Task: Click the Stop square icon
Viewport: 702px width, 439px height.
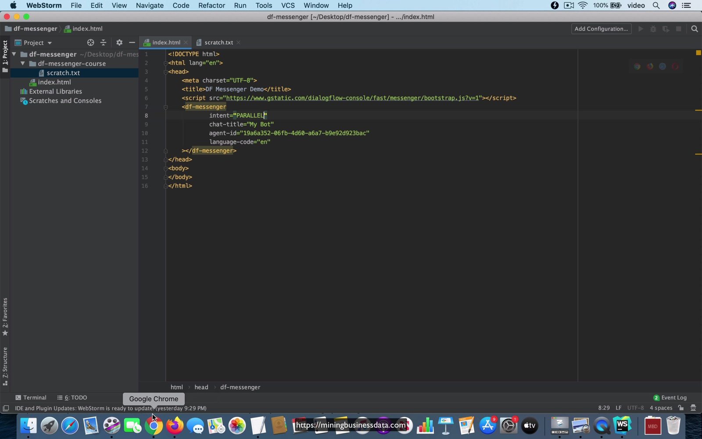Action: 678,29
